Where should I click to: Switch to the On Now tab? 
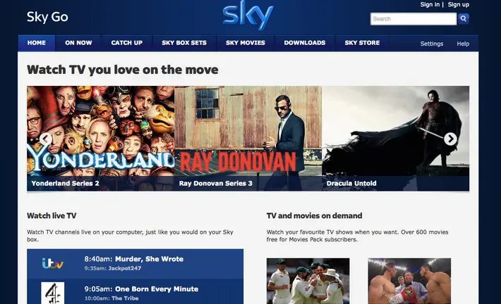(x=78, y=43)
